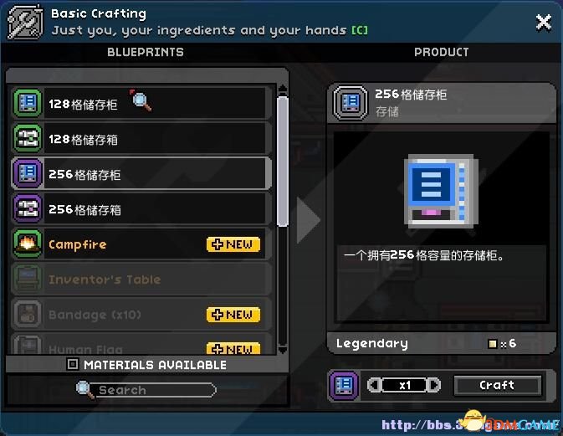Click the Basic Crafting wrench icon

click(25, 23)
